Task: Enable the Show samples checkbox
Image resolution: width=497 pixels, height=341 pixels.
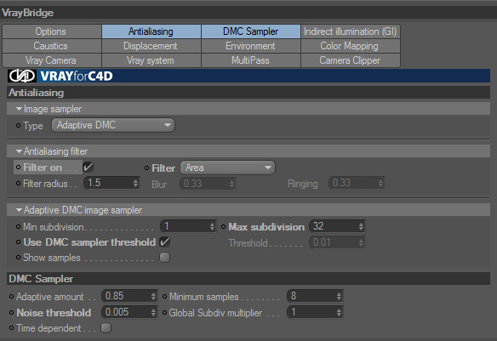Action: click(165, 258)
